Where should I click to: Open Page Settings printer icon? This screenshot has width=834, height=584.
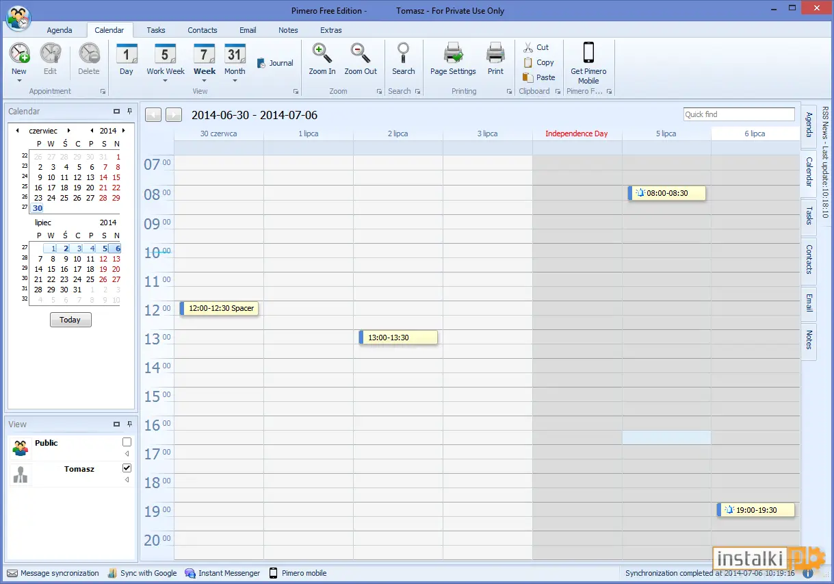point(453,53)
